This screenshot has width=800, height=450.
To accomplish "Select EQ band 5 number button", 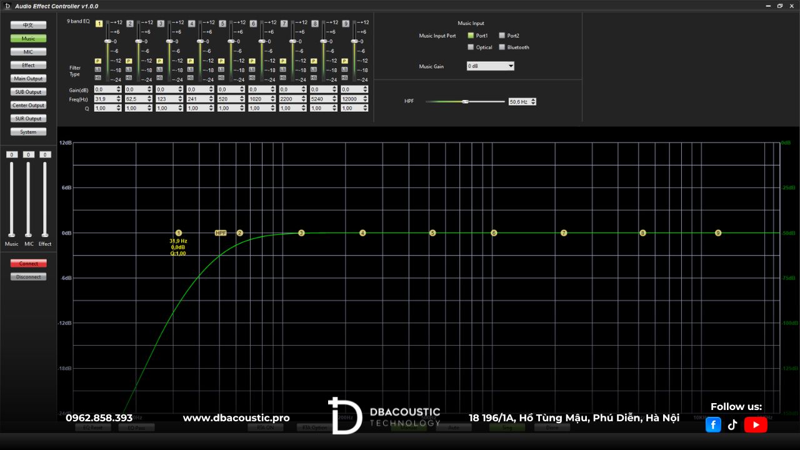I will pos(222,23).
